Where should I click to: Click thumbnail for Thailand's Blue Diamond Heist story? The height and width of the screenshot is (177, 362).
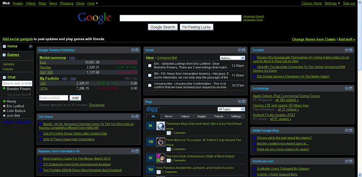161,126
